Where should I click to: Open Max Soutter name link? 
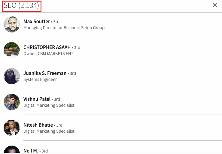coord(37,21)
